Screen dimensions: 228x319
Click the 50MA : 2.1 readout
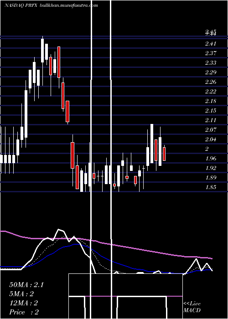[26, 285]
